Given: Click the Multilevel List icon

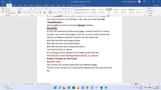Looking at the screenshot, I should click(x=58, y=9).
